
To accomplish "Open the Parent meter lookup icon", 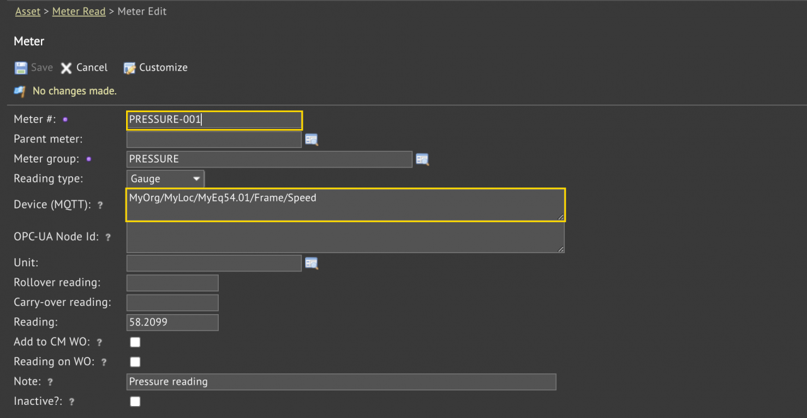I will (311, 140).
